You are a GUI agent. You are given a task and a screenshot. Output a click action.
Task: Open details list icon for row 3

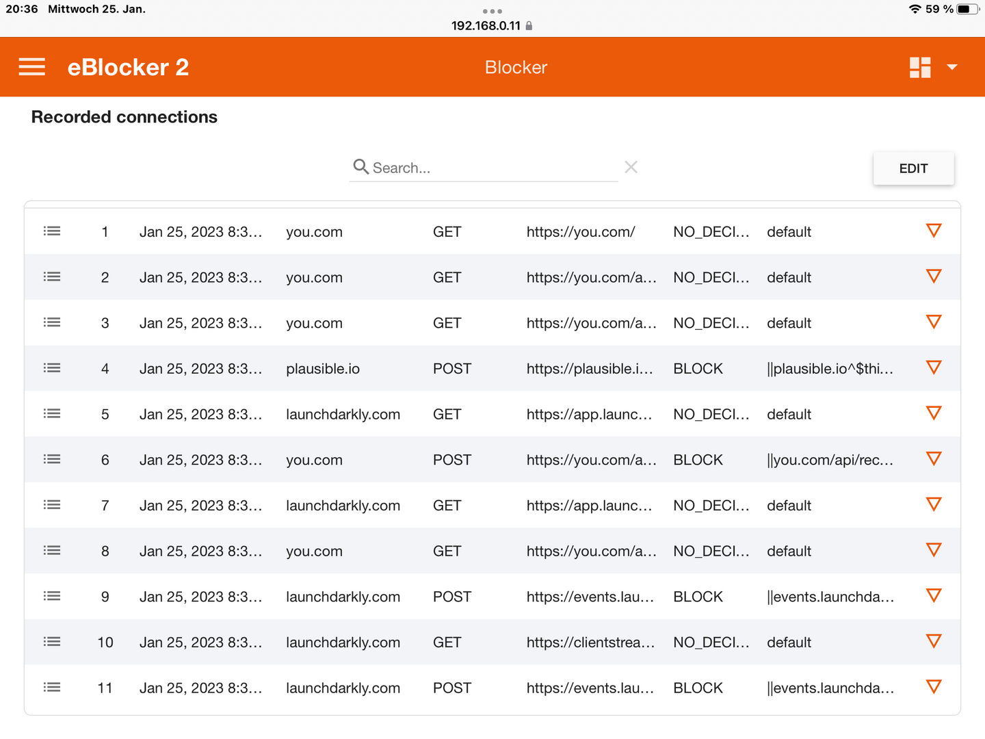tap(52, 322)
